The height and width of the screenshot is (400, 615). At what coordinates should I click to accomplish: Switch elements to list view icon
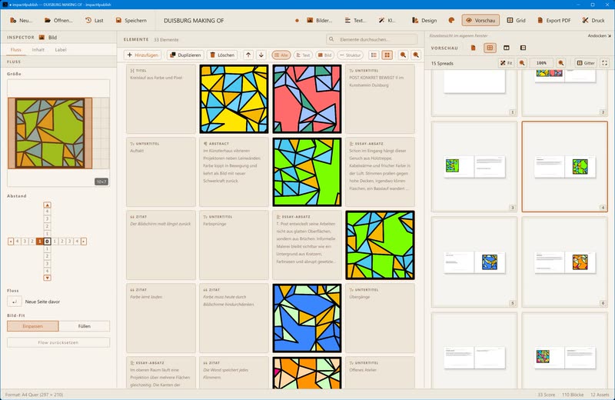[x=374, y=55]
